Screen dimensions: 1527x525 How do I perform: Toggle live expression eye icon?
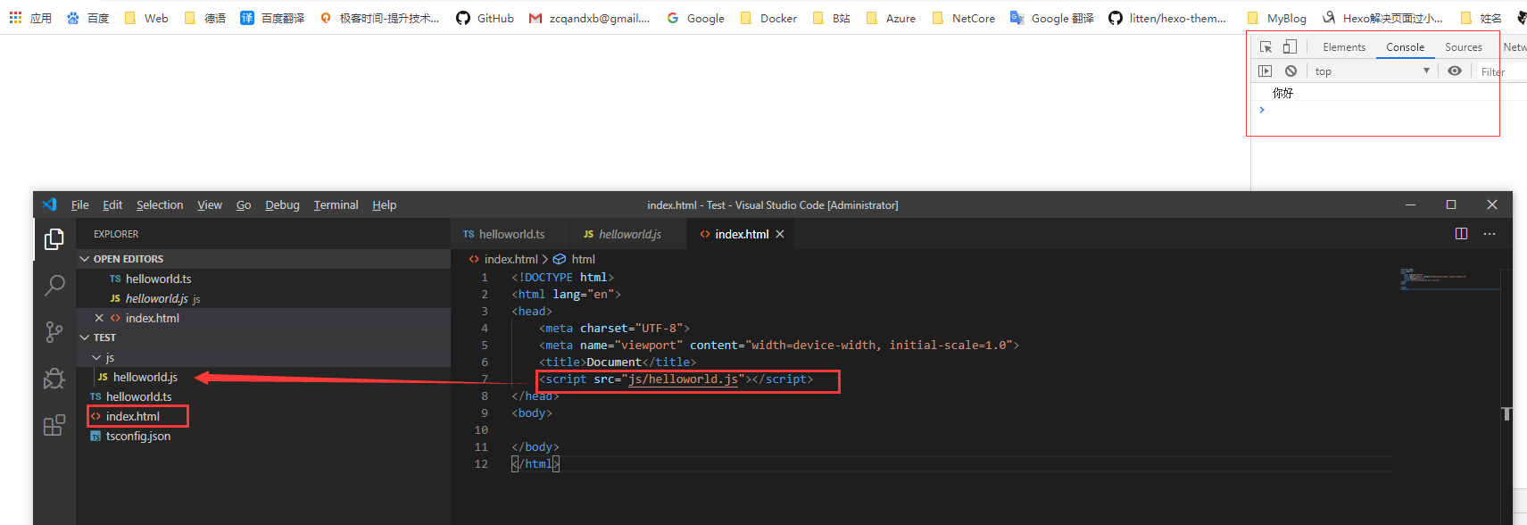point(1455,71)
